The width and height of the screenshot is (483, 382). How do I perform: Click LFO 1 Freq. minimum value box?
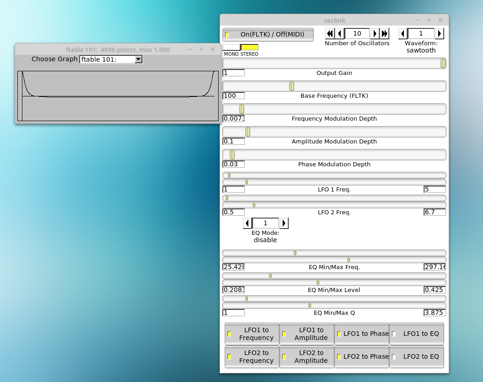(233, 189)
